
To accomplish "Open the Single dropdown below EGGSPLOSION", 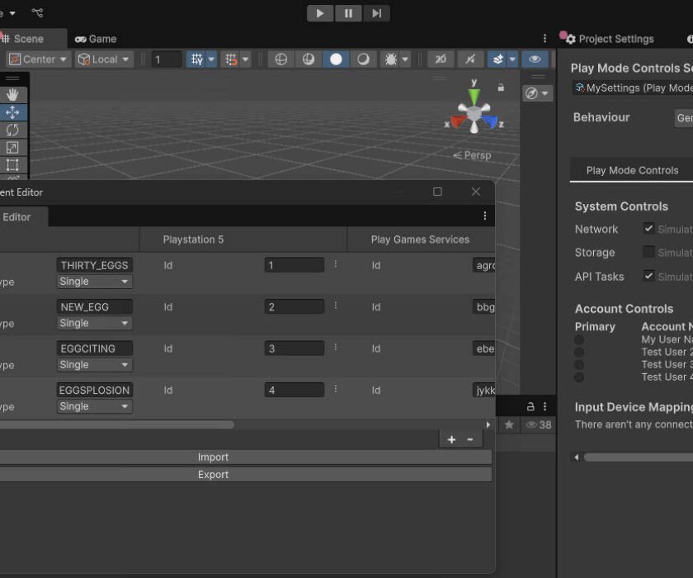I will pyautogui.click(x=93, y=406).
